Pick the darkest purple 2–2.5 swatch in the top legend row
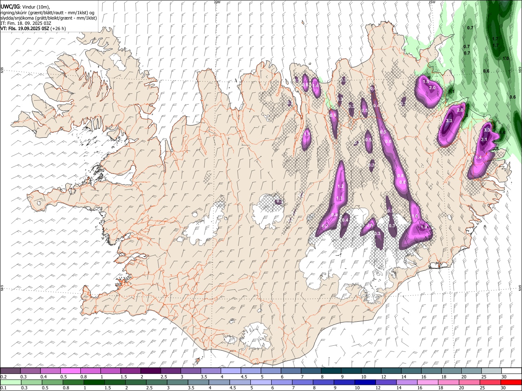The image size is (522, 391). coord(150,371)
